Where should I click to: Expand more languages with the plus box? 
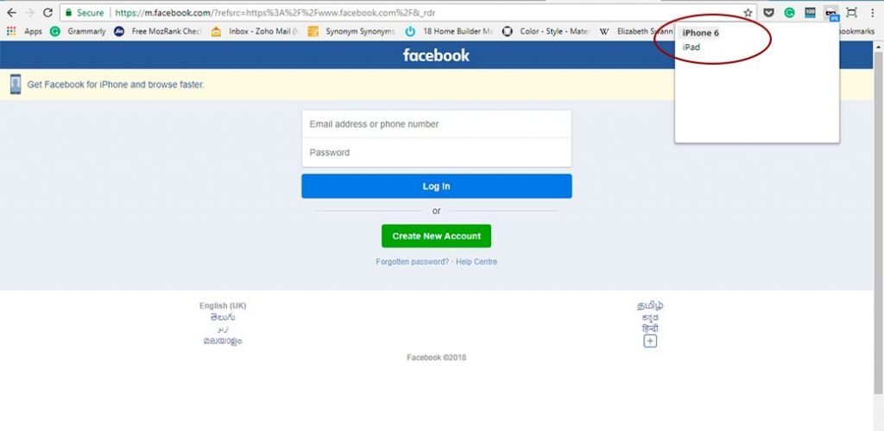[650, 341]
